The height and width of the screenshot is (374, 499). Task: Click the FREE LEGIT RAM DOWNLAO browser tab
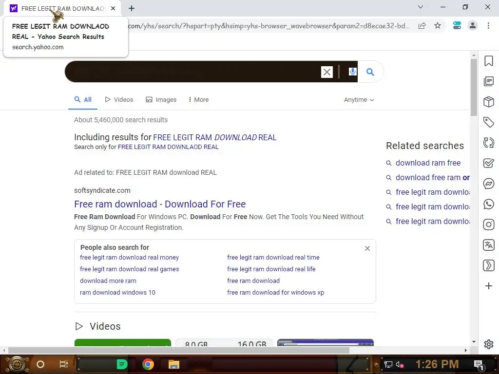pos(62,8)
